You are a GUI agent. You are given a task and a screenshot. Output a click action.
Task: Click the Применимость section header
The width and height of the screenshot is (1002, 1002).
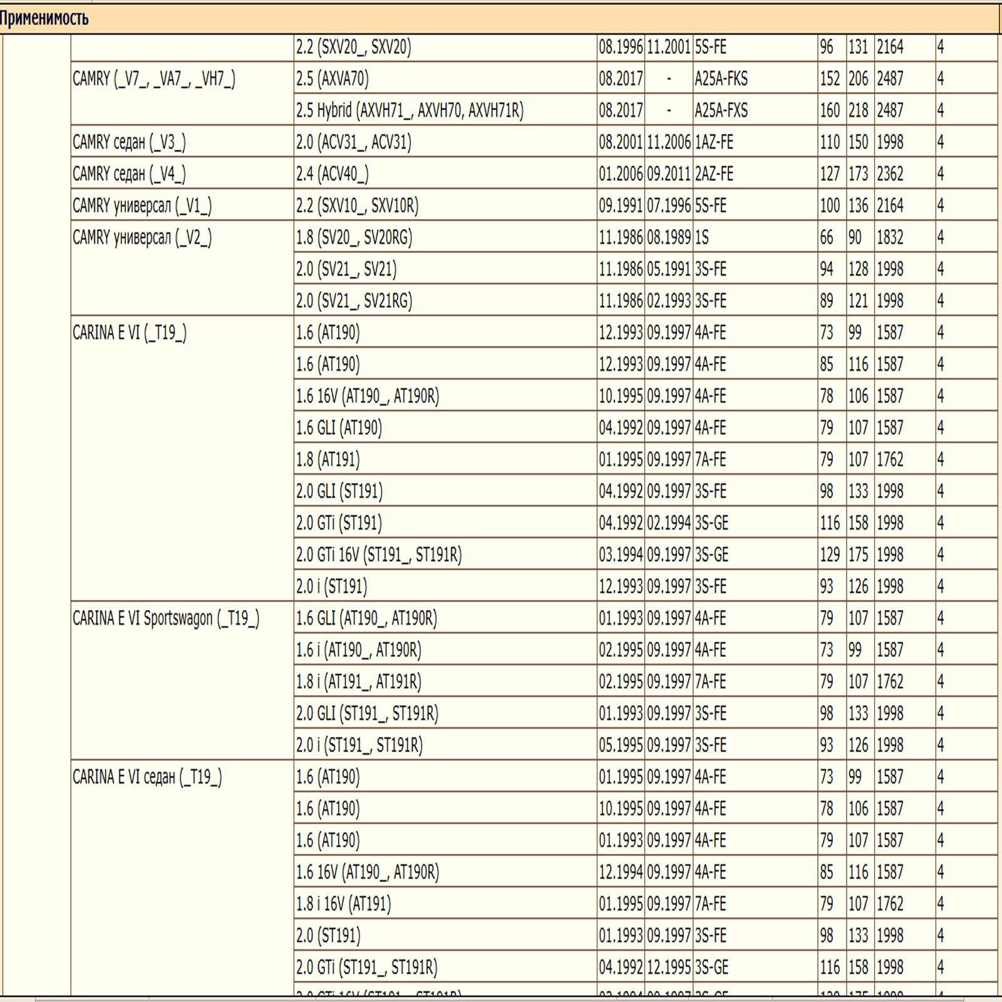(44, 19)
